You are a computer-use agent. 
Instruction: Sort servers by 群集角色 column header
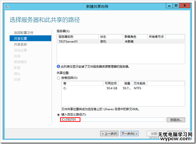click(x=135, y=37)
